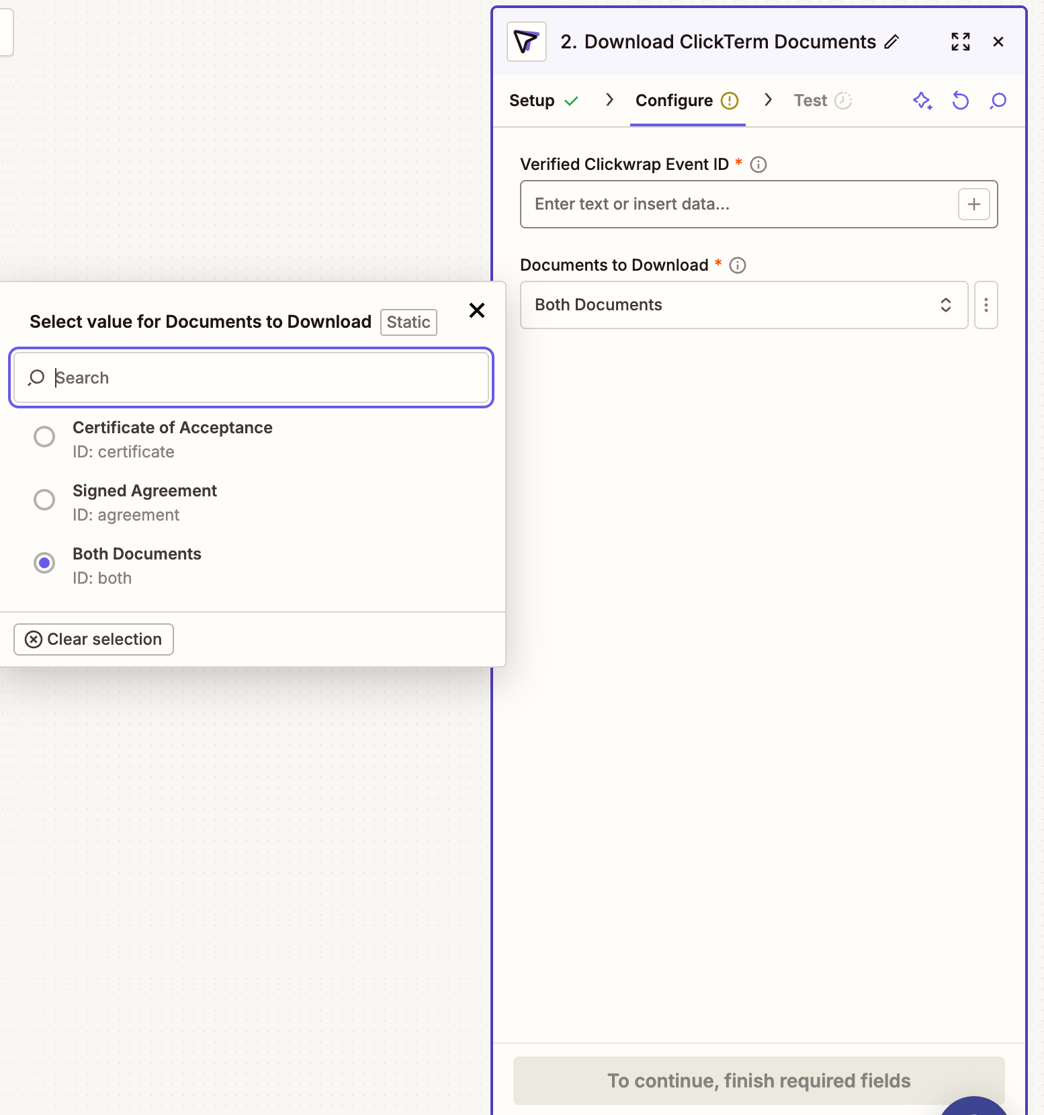The height and width of the screenshot is (1115, 1044).
Task: Select the Certificate of Acceptance radio button
Action: tap(44, 437)
